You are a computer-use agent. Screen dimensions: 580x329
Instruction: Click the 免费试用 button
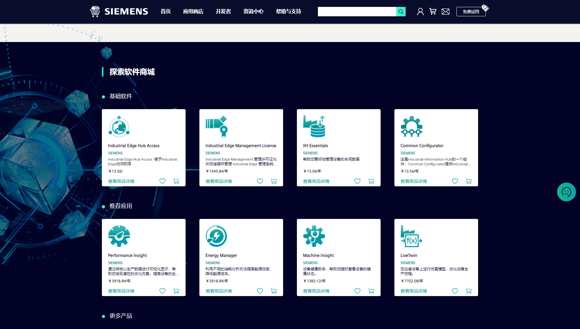471,11
